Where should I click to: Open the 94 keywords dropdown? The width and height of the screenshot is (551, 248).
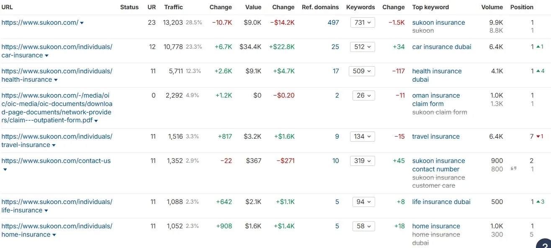[x=364, y=202]
